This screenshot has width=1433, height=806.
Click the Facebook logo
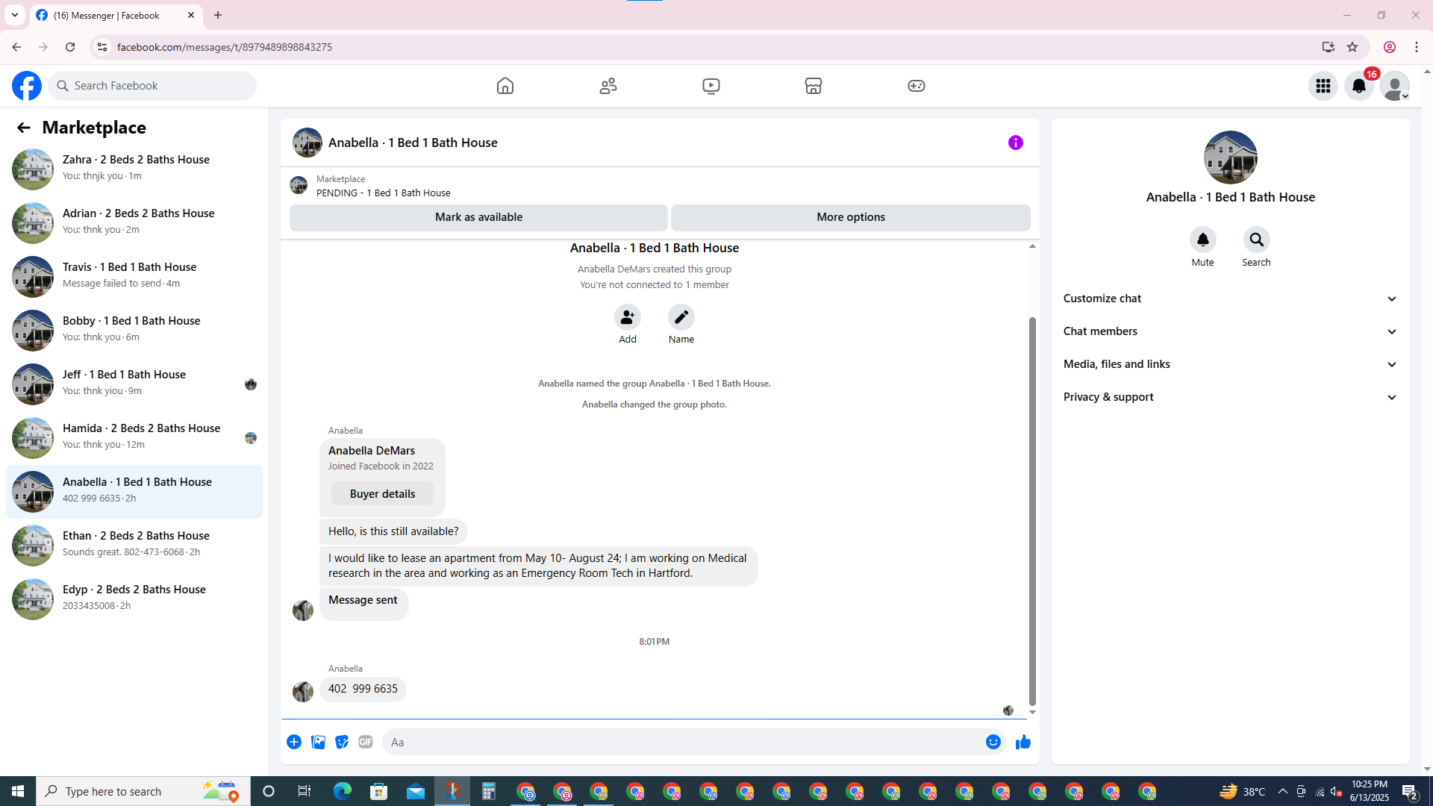(27, 86)
